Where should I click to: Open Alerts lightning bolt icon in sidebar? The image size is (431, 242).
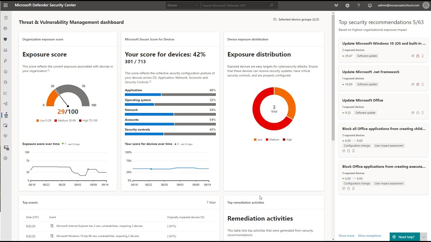5,61
